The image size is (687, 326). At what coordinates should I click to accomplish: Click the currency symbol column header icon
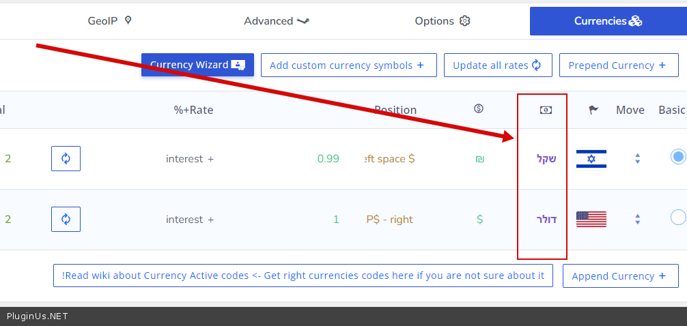click(479, 109)
